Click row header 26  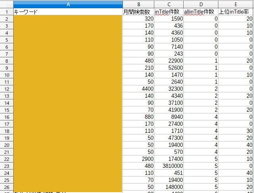click(7, 187)
